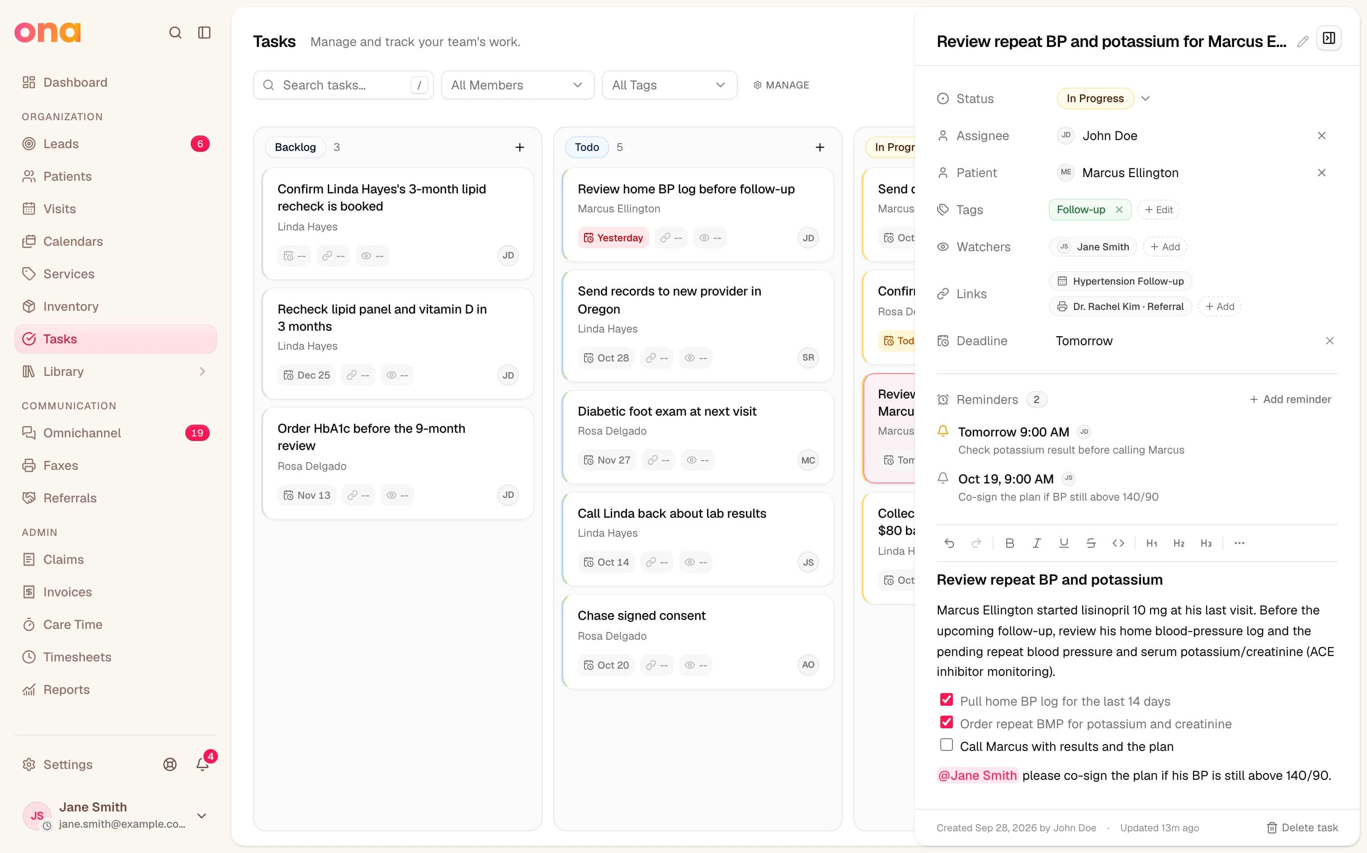Click Add reminder
Image resolution: width=1367 pixels, height=853 pixels.
pos(1290,399)
